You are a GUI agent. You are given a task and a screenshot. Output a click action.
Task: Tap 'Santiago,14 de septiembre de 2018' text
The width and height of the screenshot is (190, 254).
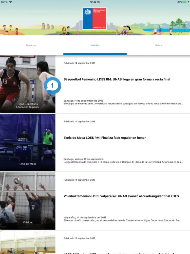83,101
